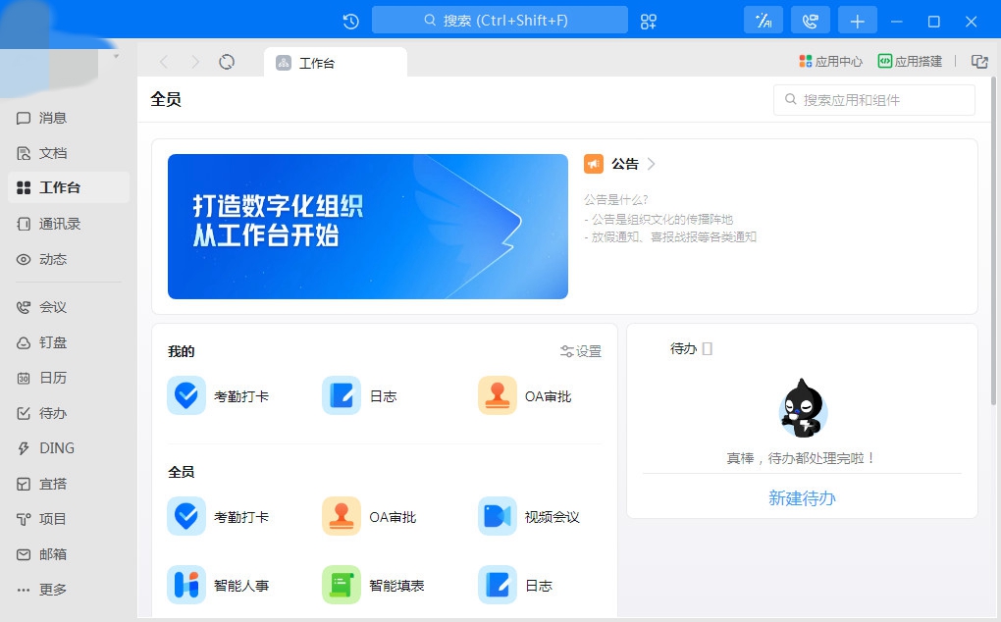The image size is (1001, 622).
Task: Open 应用中心
Action: point(830,61)
